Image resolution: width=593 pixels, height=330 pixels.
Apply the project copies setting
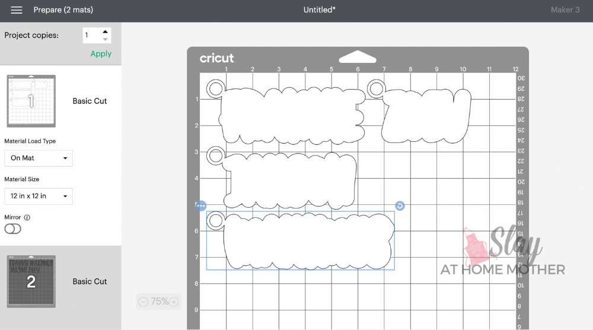(101, 54)
